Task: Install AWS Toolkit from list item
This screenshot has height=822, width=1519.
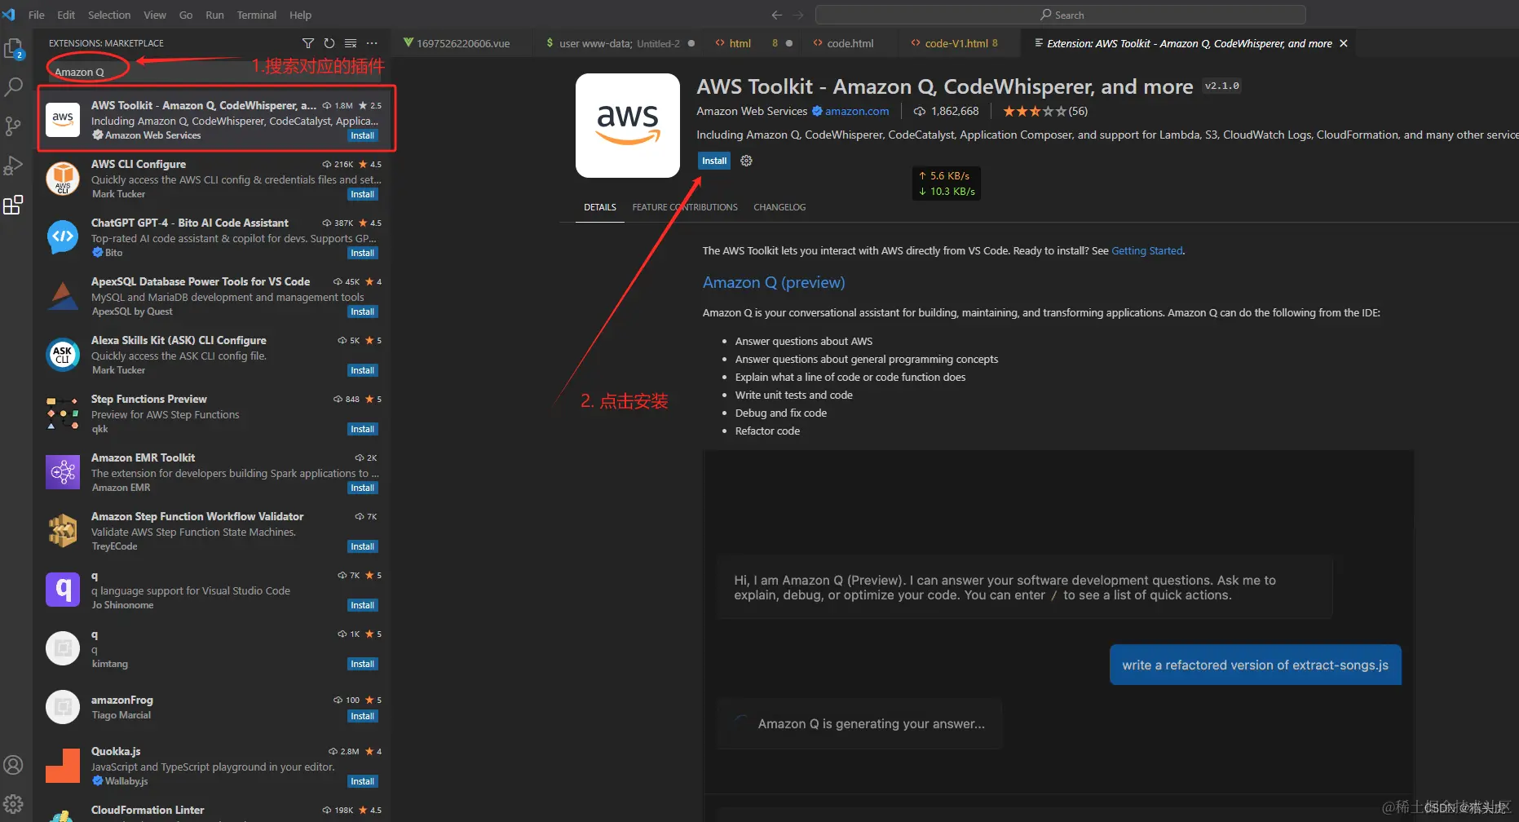Action: coord(363,135)
